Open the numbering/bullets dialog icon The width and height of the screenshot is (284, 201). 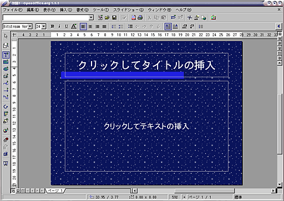[x=201, y=27]
